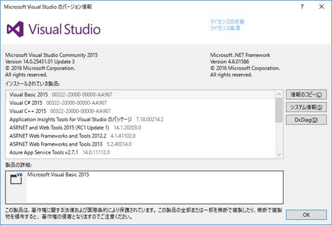Select Application Insights Tools for Visual Studio row
Image resolution: width=332 pixels, height=225 pixels.
point(141,119)
